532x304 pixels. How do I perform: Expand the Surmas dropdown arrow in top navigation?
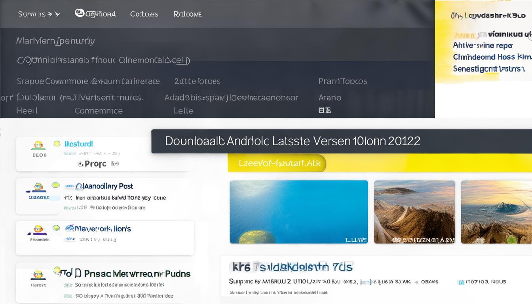pyautogui.click(x=57, y=14)
